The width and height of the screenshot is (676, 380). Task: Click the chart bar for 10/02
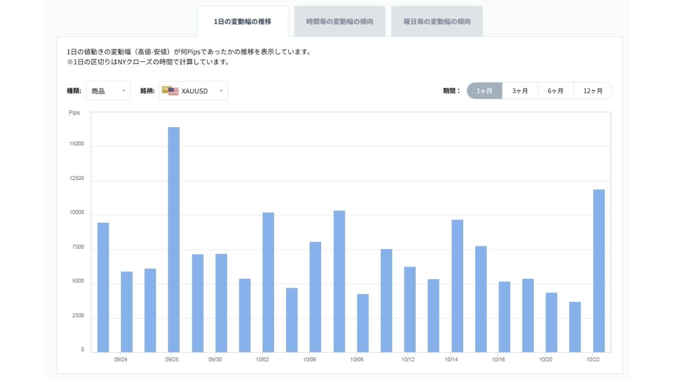click(268, 282)
